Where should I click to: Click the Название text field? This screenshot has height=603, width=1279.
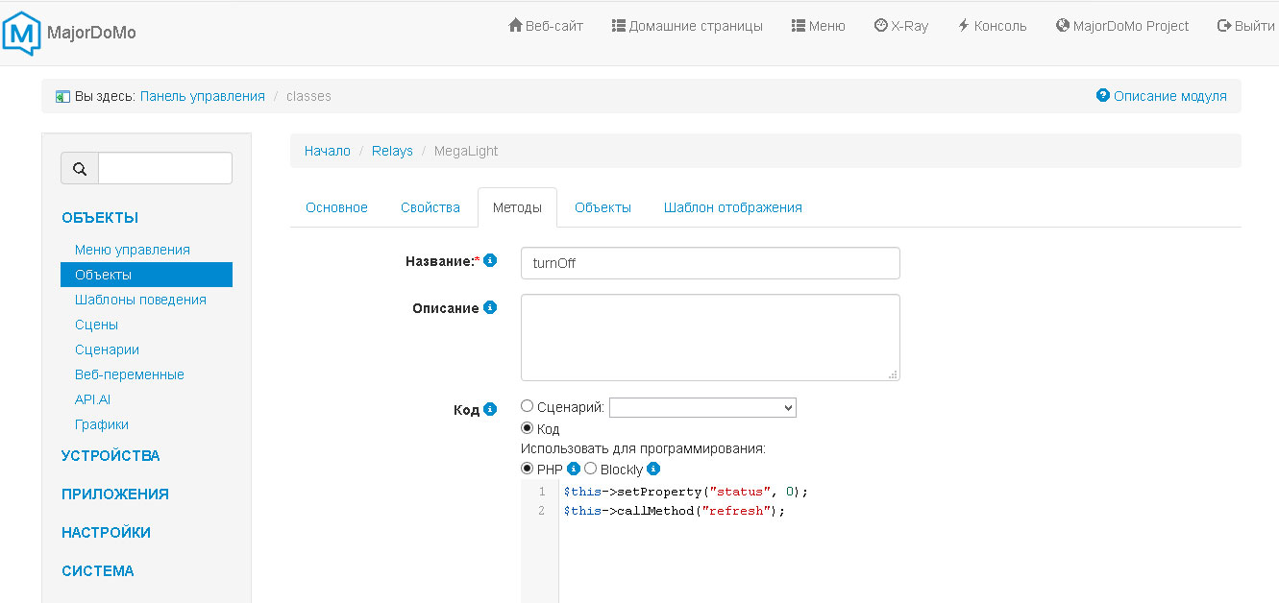coord(710,263)
